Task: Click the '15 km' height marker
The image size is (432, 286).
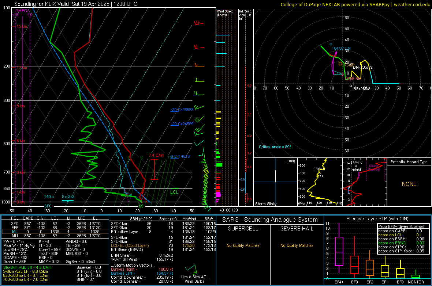Action: pos(22,26)
